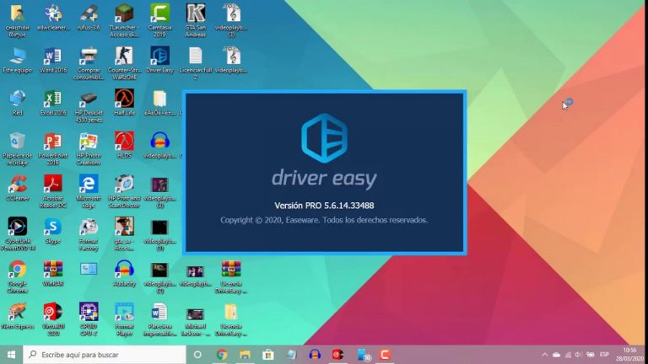
Task: Launch Nero Express shortcut
Action: tap(18, 316)
